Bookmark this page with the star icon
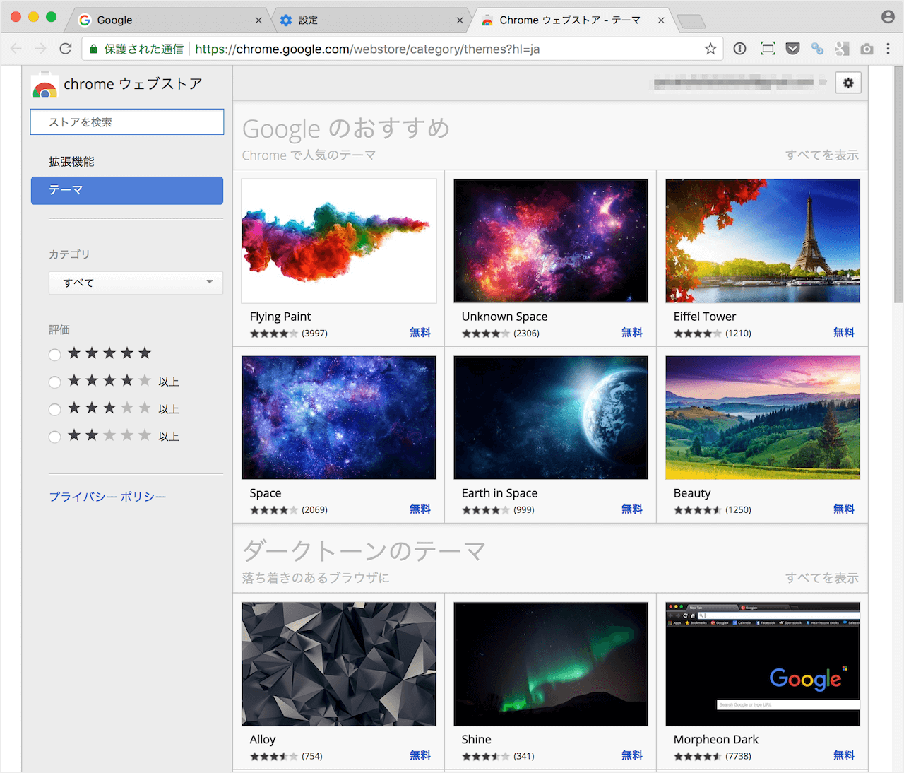Screen dimensions: 904x773 point(710,49)
